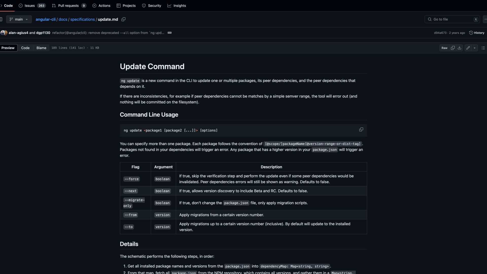Open main branch dropdown

click(x=19, y=19)
